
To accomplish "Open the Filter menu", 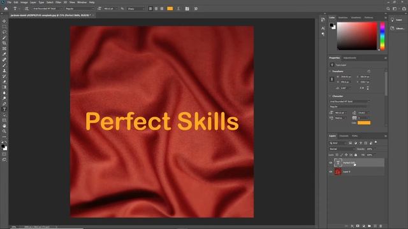I will (58, 3).
